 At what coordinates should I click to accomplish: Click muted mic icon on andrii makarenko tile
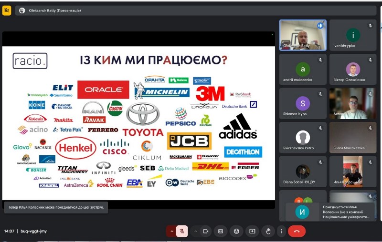[320, 60]
